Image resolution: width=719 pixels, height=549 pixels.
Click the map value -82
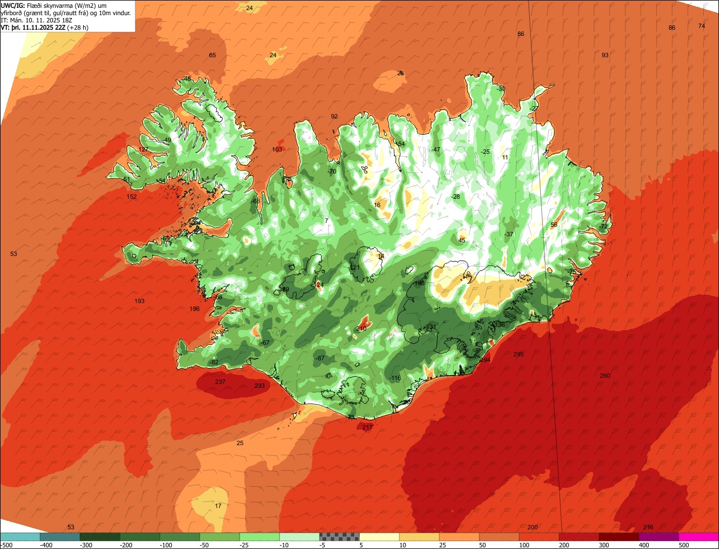point(213,362)
